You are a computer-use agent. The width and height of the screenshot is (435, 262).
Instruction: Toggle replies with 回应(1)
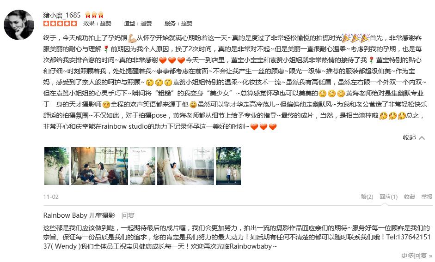click(x=388, y=197)
